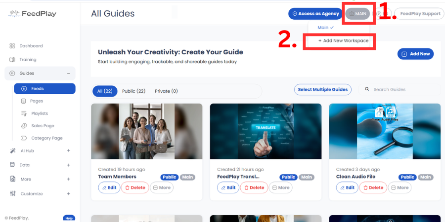This screenshot has height=222, width=445.
Task: Click the Customize sliders icon
Action: pyautogui.click(x=12, y=194)
